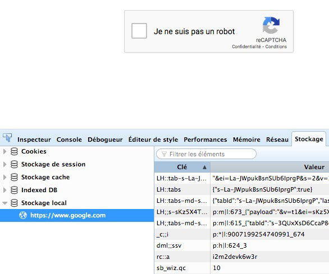This screenshot has width=329, height=274.
Task: Select Stockage de session in the tree
Action: (x=53, y=164)
